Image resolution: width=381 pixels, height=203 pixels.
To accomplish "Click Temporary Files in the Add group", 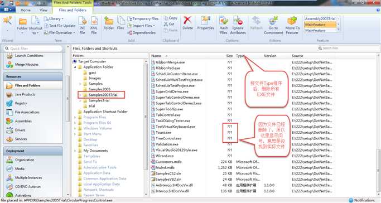I will click(x=143, y=19).
